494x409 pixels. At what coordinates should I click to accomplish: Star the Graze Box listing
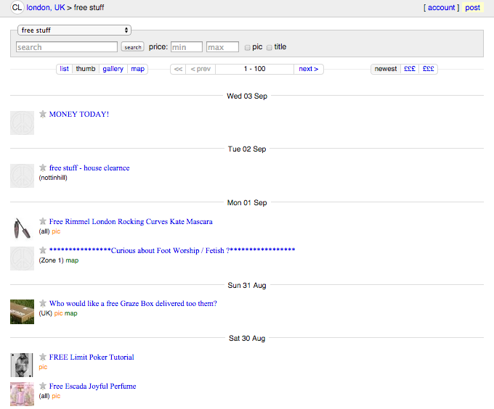point(43,303)
